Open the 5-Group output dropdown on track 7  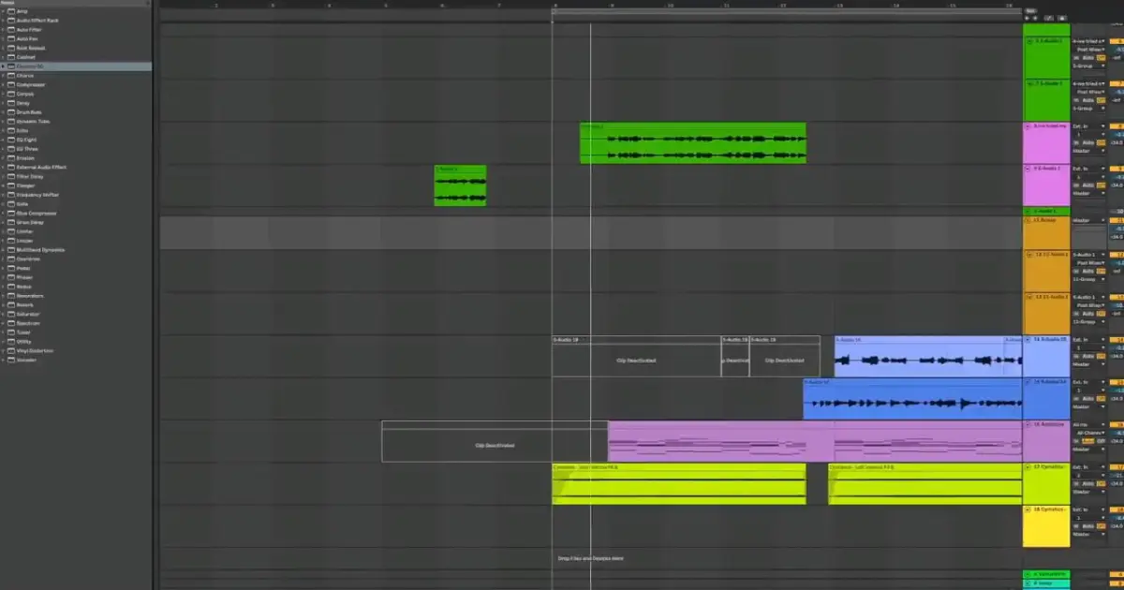coord(1088,109)
